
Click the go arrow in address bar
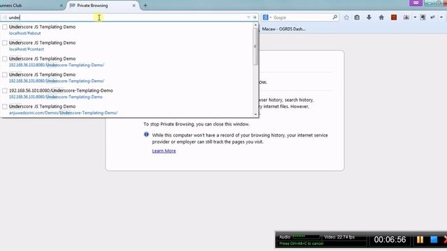click(254, 17)
